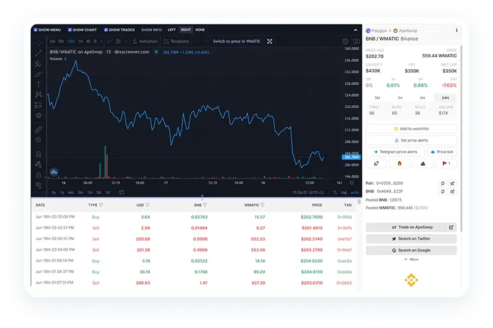Viewport: 493px width, 328px height.
Task: Copy the Pair address 0x0359...B289
Action: (442, 183)
